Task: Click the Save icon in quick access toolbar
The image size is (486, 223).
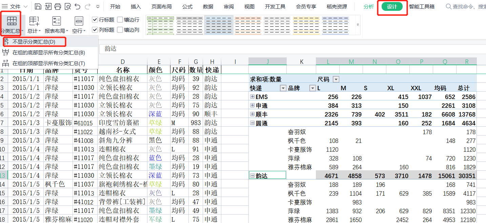Action: [38, 6]
